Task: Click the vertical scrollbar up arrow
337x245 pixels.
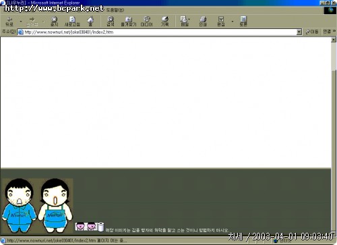Action: pos(334,40)
